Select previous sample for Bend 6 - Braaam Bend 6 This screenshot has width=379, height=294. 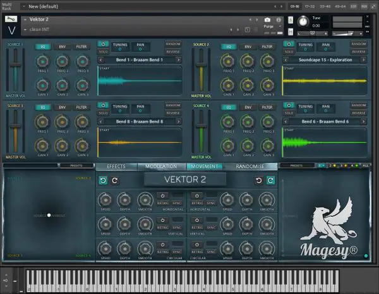[x=286, y=121]
